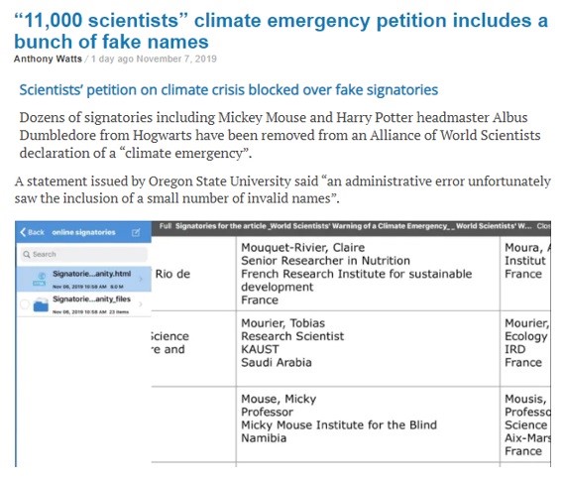Expand chevron on Signatorie...anity_files row
The height and width of the screenshot is (481, 564).
tap(141, 304)
